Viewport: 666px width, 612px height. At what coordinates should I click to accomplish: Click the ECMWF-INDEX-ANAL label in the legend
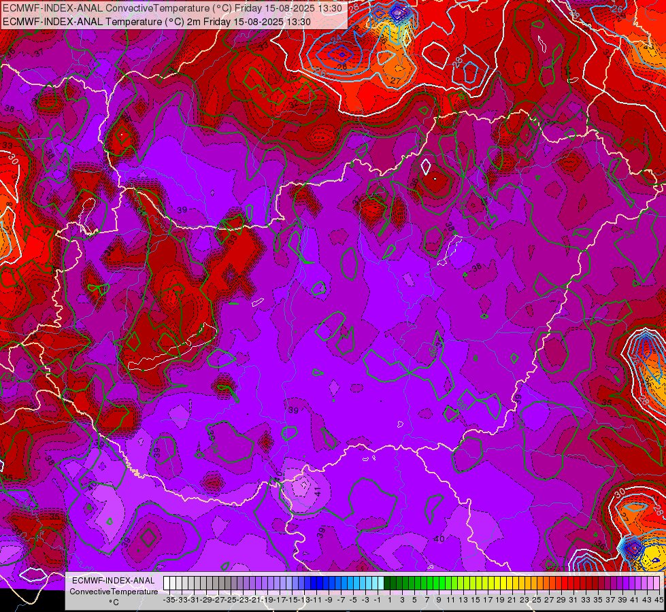pos(114,581)
